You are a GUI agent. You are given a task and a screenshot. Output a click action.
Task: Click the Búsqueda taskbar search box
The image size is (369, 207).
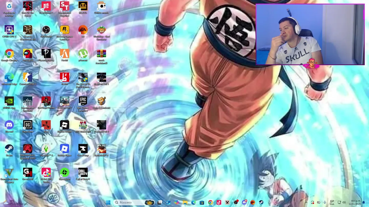pyautogui.click(x=134, y=202)
